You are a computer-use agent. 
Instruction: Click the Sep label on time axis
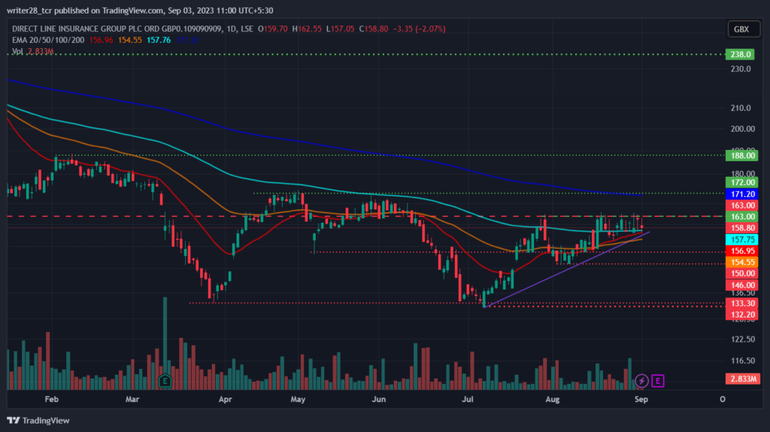click(x=641, y=399)
